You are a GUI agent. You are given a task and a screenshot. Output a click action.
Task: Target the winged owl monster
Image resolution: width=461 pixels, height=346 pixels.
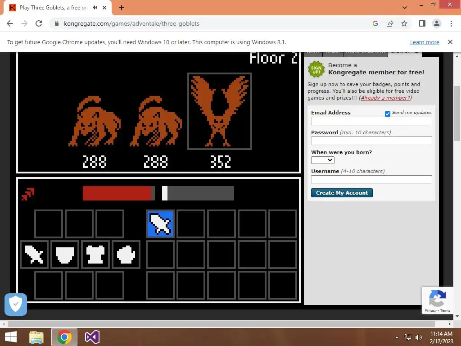click(220, 111)
